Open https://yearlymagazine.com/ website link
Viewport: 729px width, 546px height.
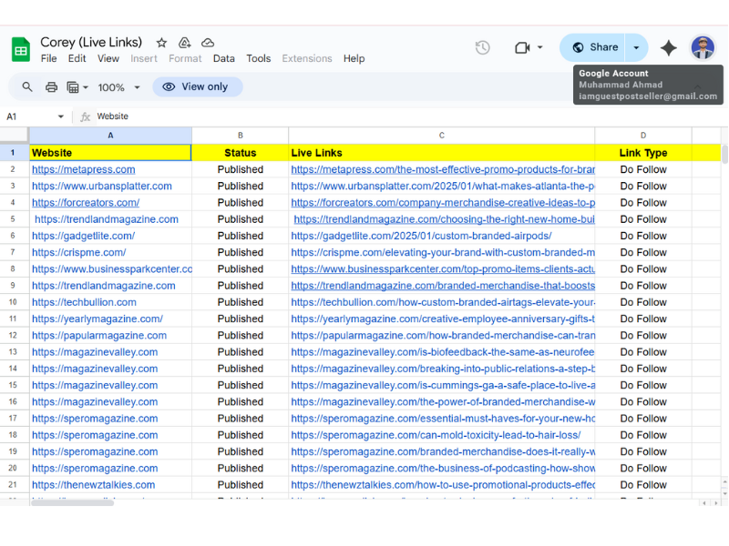[x=98, y=319]
